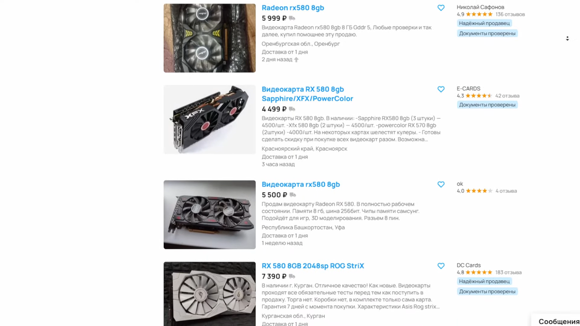Viewport: 580px width, 326px height.
Task: Click the delivery truck icon next to 5 999 ₽
Action: click(x=292, y=18)
